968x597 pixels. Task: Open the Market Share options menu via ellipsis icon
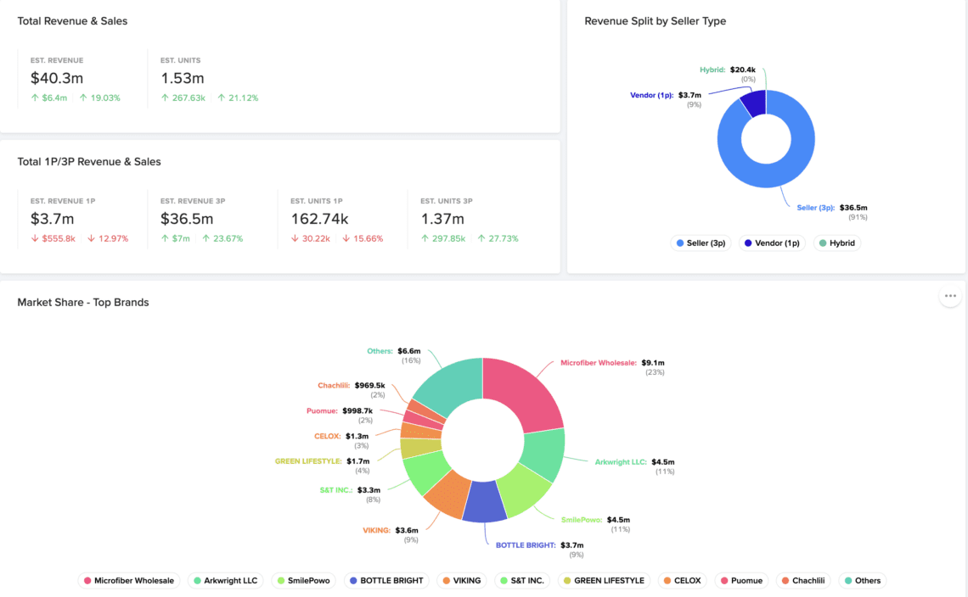(x=949, y=295)
